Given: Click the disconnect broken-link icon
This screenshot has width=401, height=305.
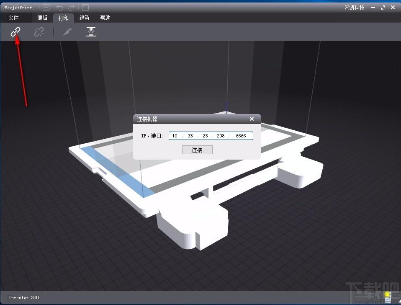Looking at the screenshot, I should click(x=39, y=32).
